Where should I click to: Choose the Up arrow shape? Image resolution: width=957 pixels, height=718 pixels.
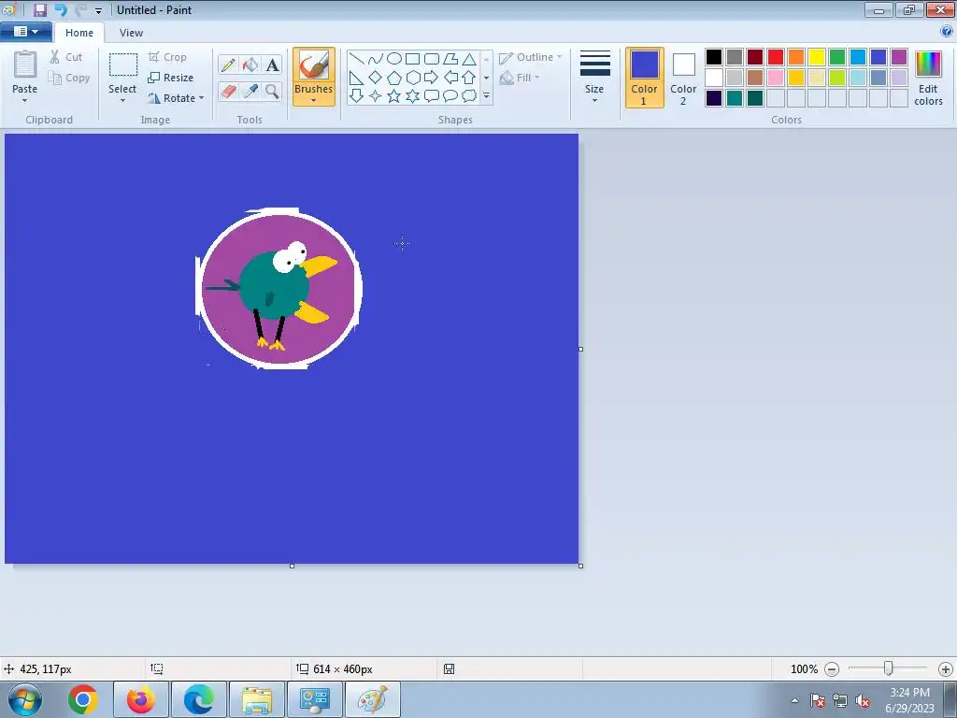(469, 78)
